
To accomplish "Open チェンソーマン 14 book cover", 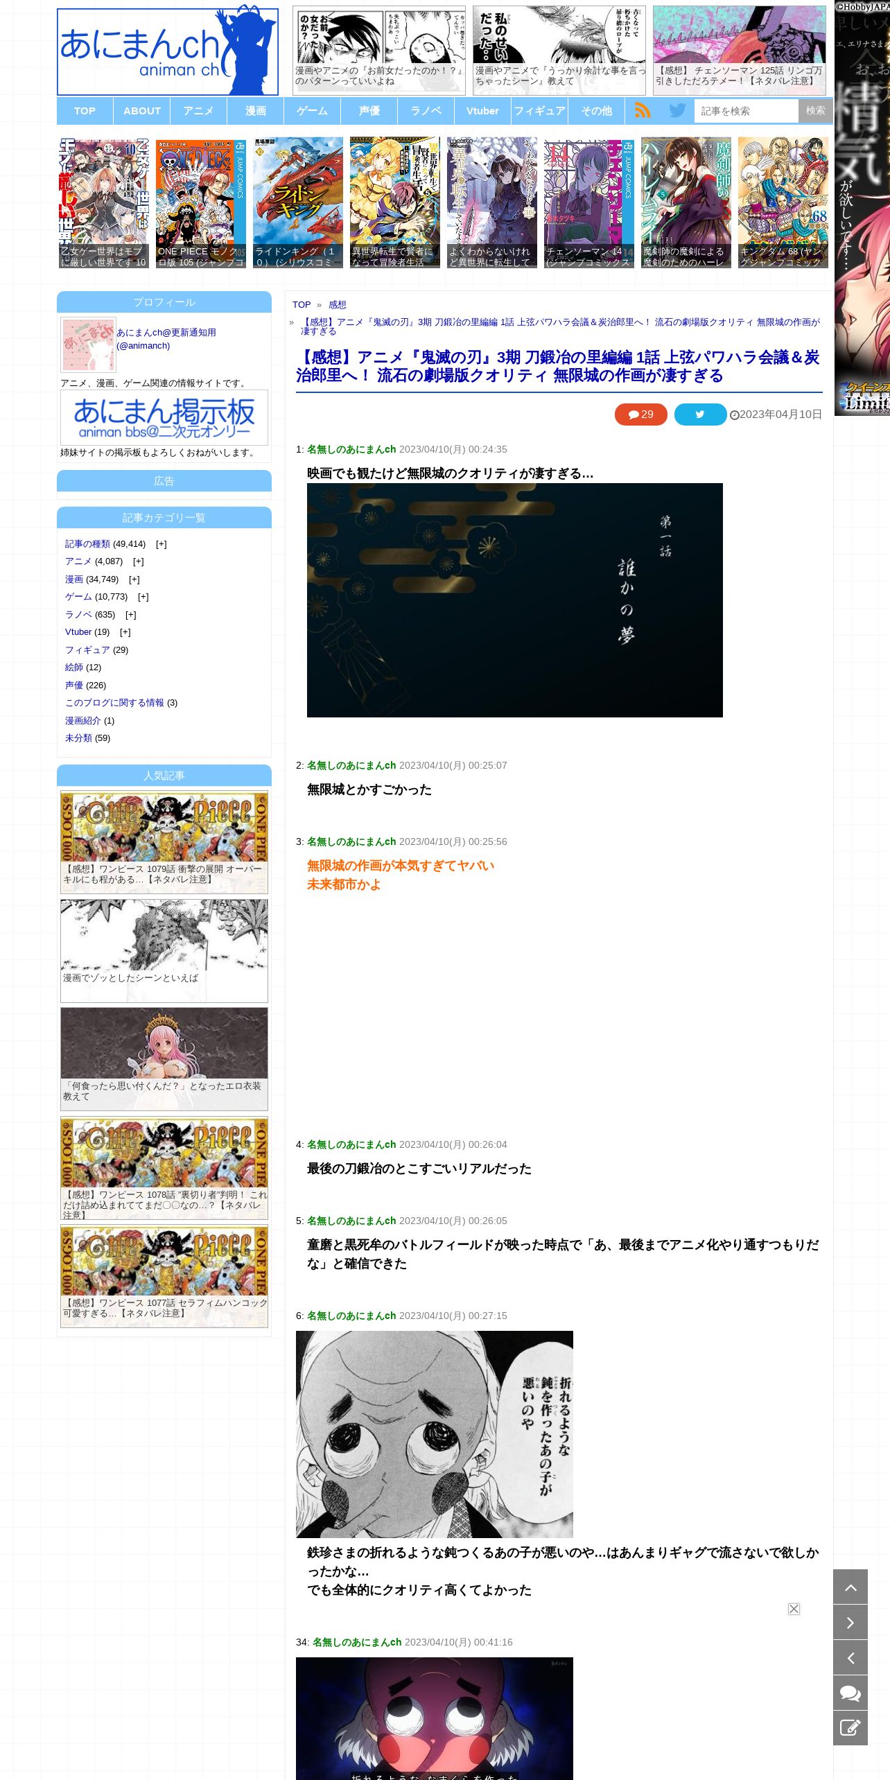I will coord(589,202).
